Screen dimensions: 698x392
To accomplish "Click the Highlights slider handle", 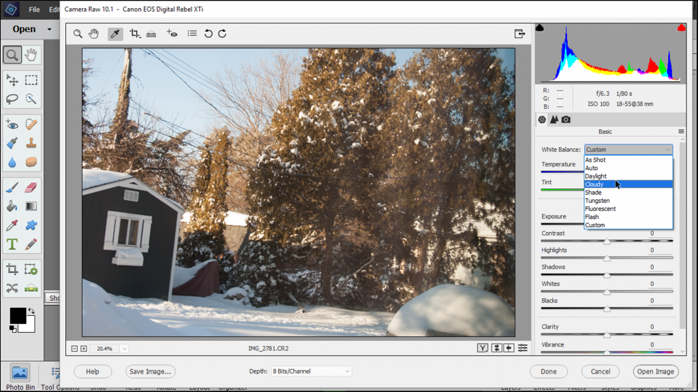I will [607, 258].
